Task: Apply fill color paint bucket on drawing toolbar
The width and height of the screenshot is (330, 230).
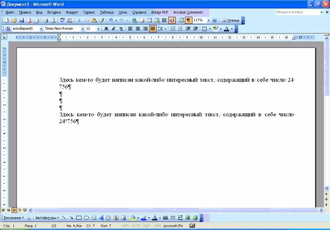Action: (x=133, y=218)
